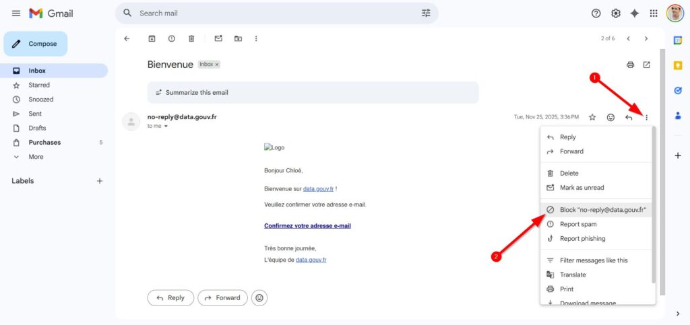Click the Search mail field
The height and width of the screenshot is (325, 690).
coord(270,13)
